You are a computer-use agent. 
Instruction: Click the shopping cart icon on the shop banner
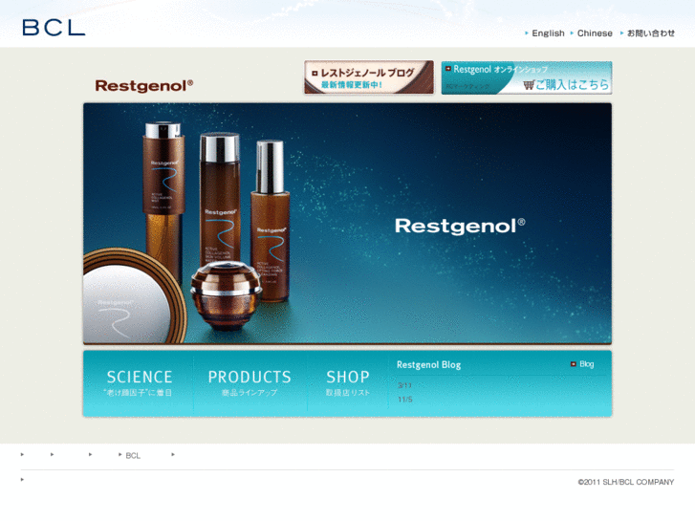(x=529, y=85)
